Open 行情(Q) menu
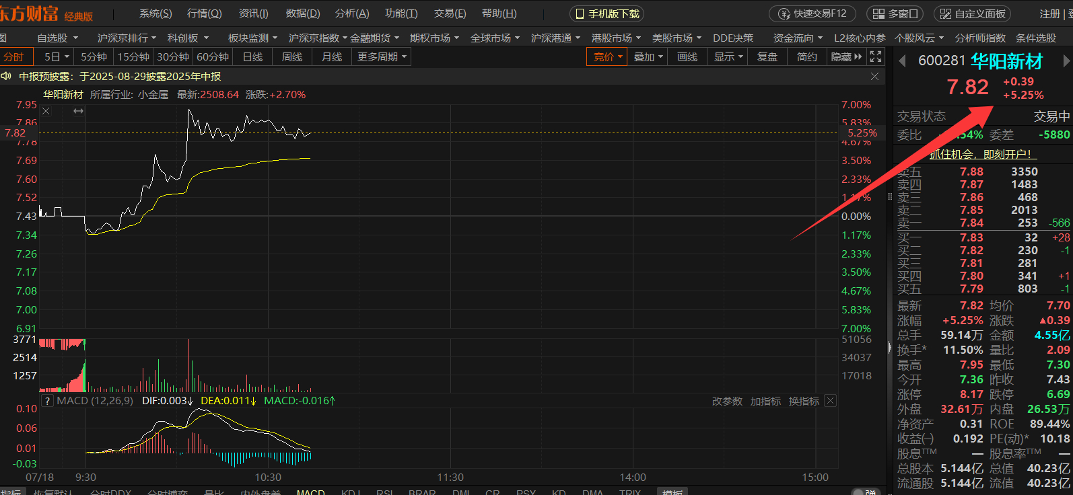This screenshot has height=495, width=1073. click(x=204, y=13)
